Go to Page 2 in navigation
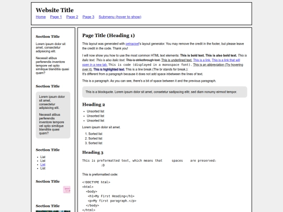Viewport: 283px width, 212px height. coord(72,17)
